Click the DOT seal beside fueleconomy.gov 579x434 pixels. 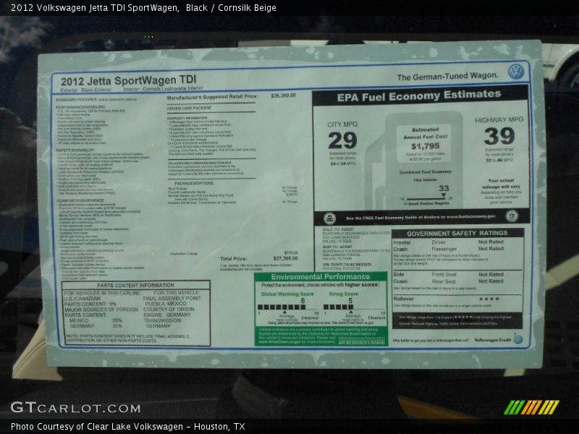(x=512, y=216)
